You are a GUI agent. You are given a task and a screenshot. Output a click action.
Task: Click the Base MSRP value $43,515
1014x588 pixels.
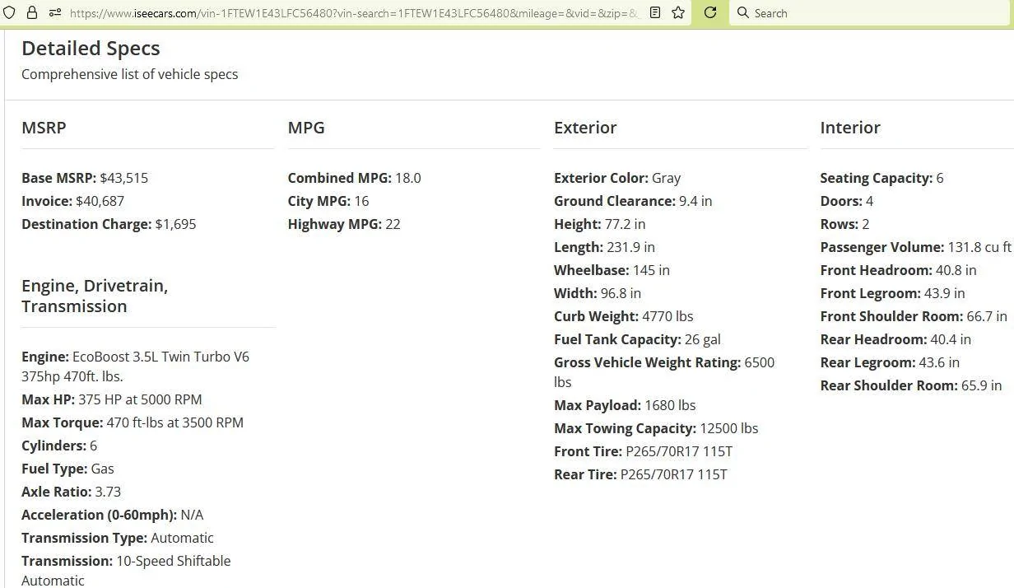click(124, 178)
